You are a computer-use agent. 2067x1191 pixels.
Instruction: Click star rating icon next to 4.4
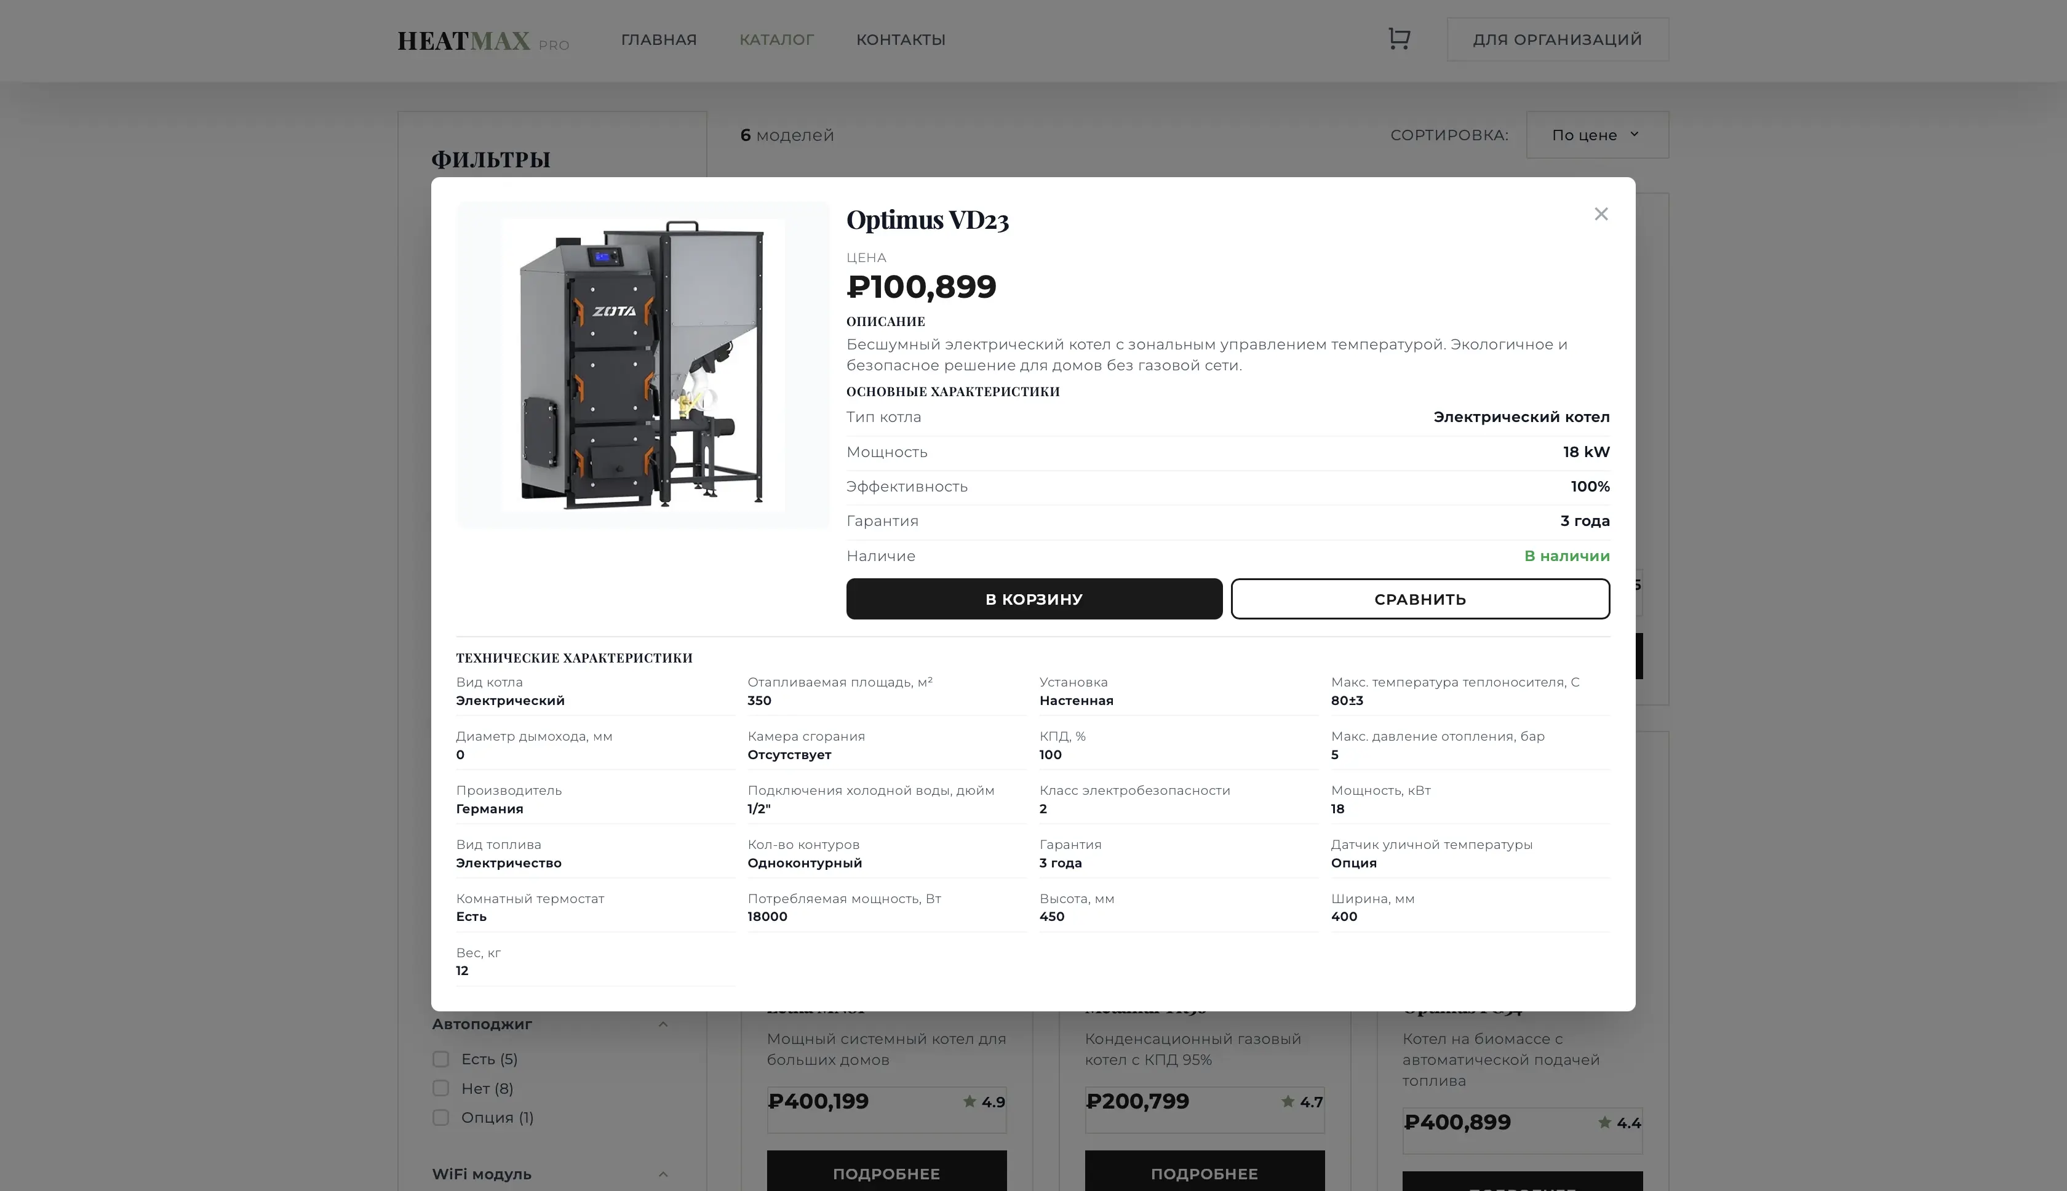(x=1604, y=1122)
